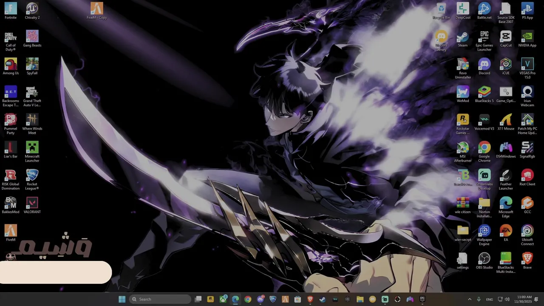Select the Rocket League desktop icon
This screenshot has width=544, height=306.
coord(32,180)
